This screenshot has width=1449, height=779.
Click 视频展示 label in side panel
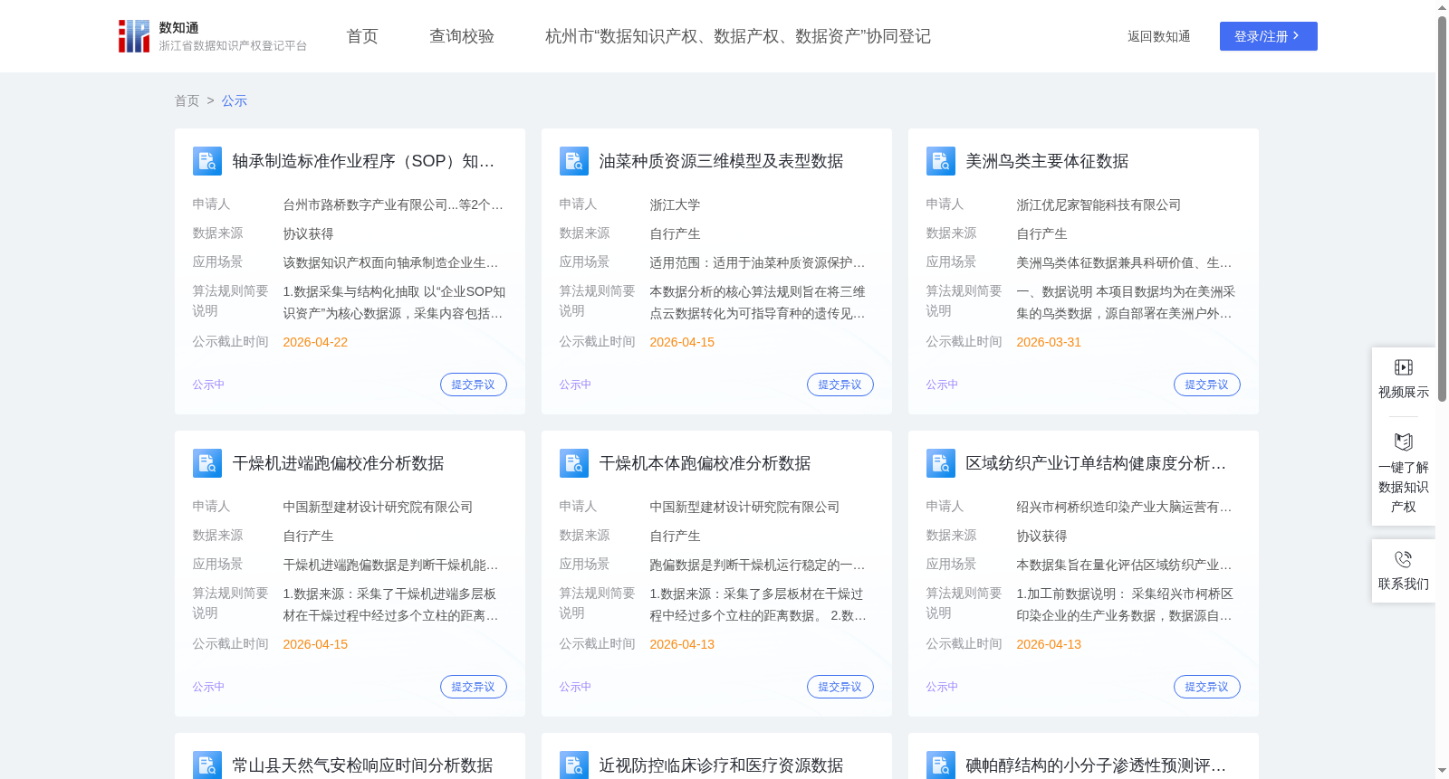click(1404, 392)
